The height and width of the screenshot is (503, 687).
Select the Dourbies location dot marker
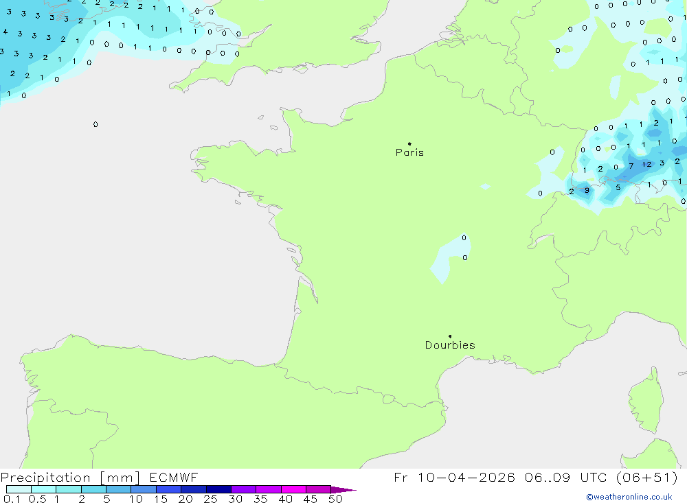(x=450, y=336)
